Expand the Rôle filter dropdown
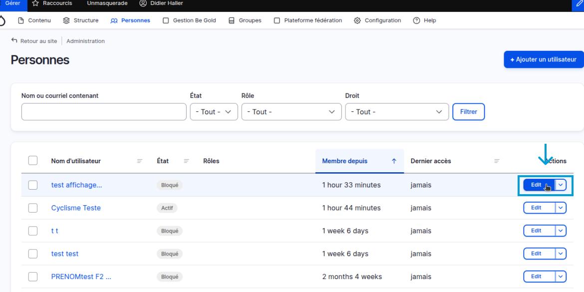Viewport: 584px width, 292px height. point(291,112)
